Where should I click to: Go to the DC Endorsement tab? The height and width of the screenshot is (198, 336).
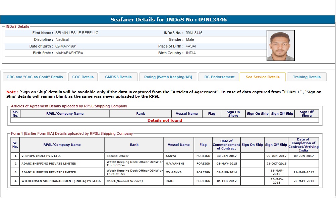point(219,77)
